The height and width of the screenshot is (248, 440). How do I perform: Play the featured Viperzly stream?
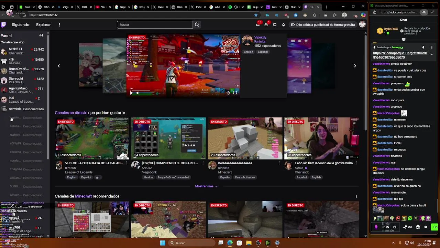(131, 93)
